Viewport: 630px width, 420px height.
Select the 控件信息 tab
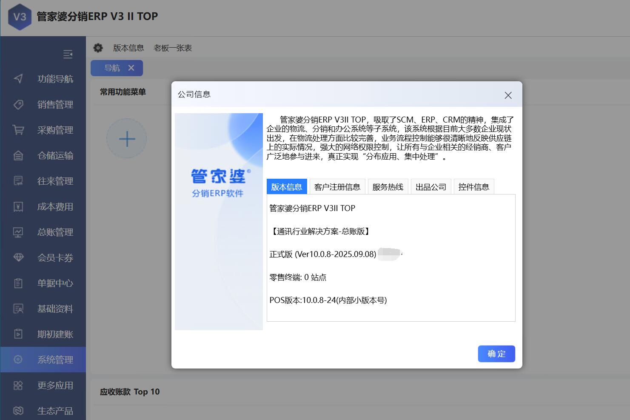(473, 187)
